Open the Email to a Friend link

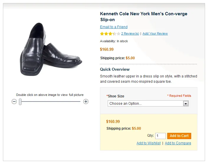click(114, 27)
